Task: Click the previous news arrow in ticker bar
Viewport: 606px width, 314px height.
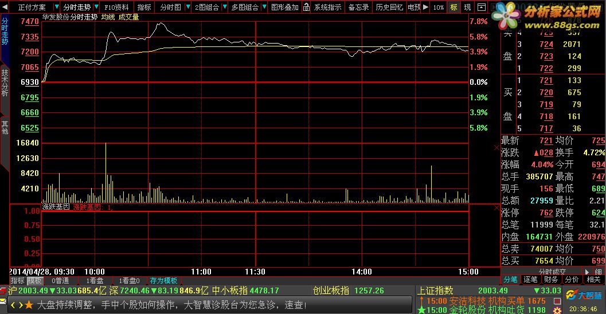Action: 13,305
